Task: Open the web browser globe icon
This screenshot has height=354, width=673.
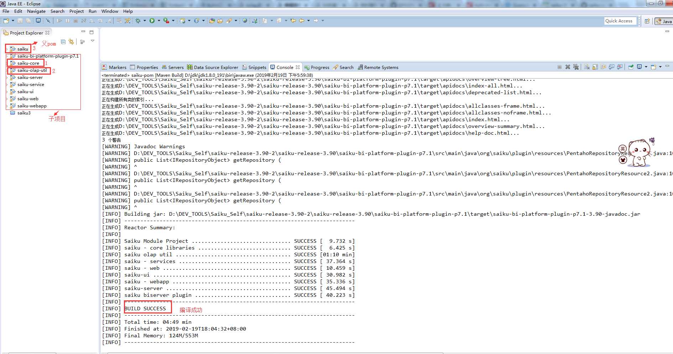Action: click(245, 21)
